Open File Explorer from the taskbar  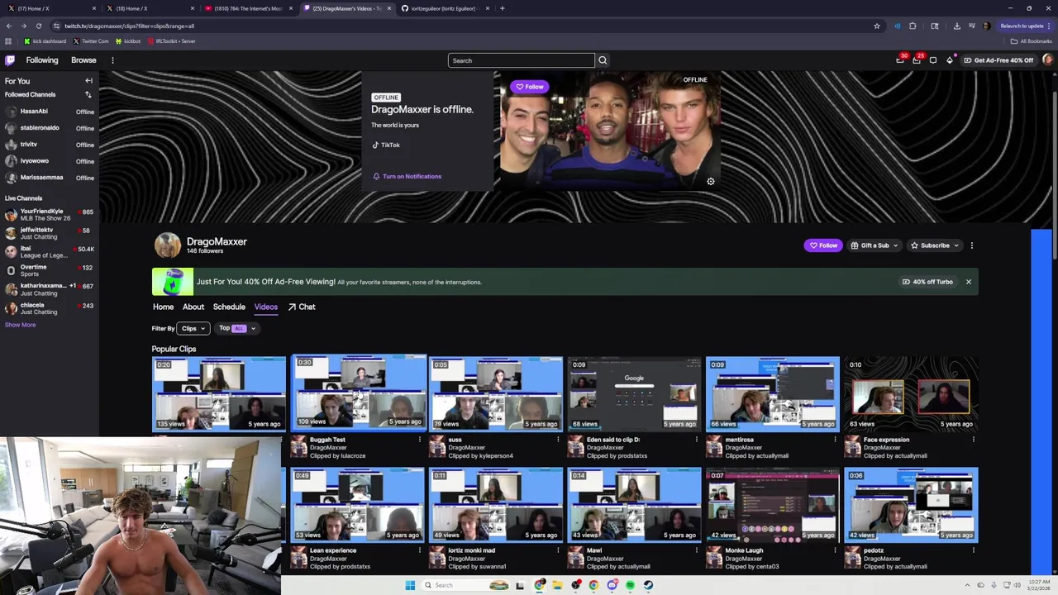point(557,585)
